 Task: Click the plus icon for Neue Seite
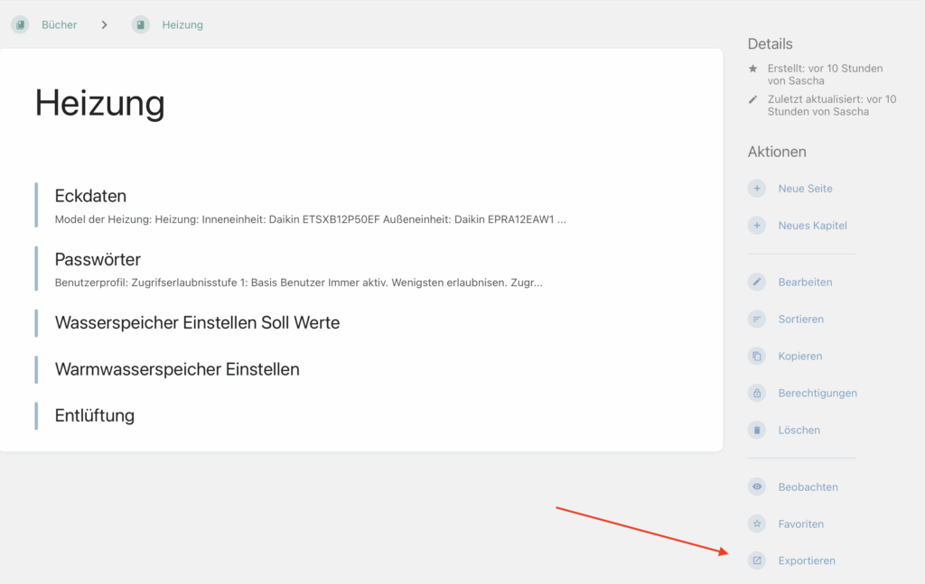(757, 189)
